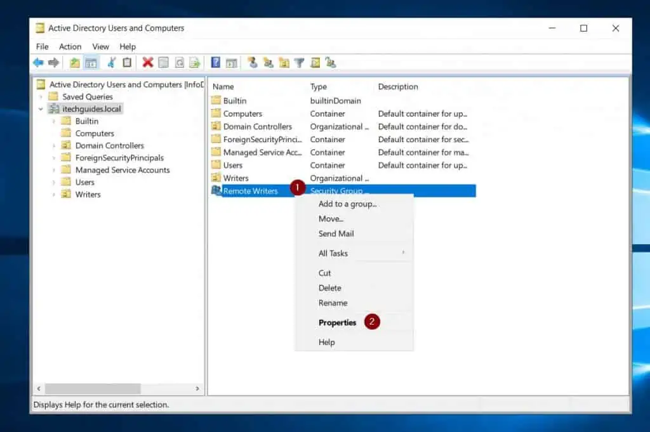Screen dimensions: 650x432
Task: Click the add to group toolbar icon
Action: [331, 63]
